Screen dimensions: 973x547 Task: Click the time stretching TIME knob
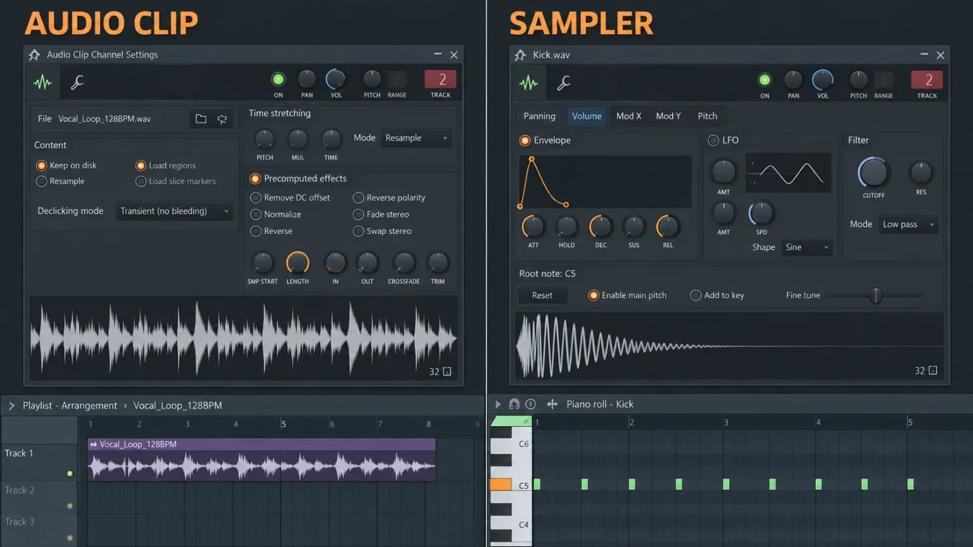(331, 139)
